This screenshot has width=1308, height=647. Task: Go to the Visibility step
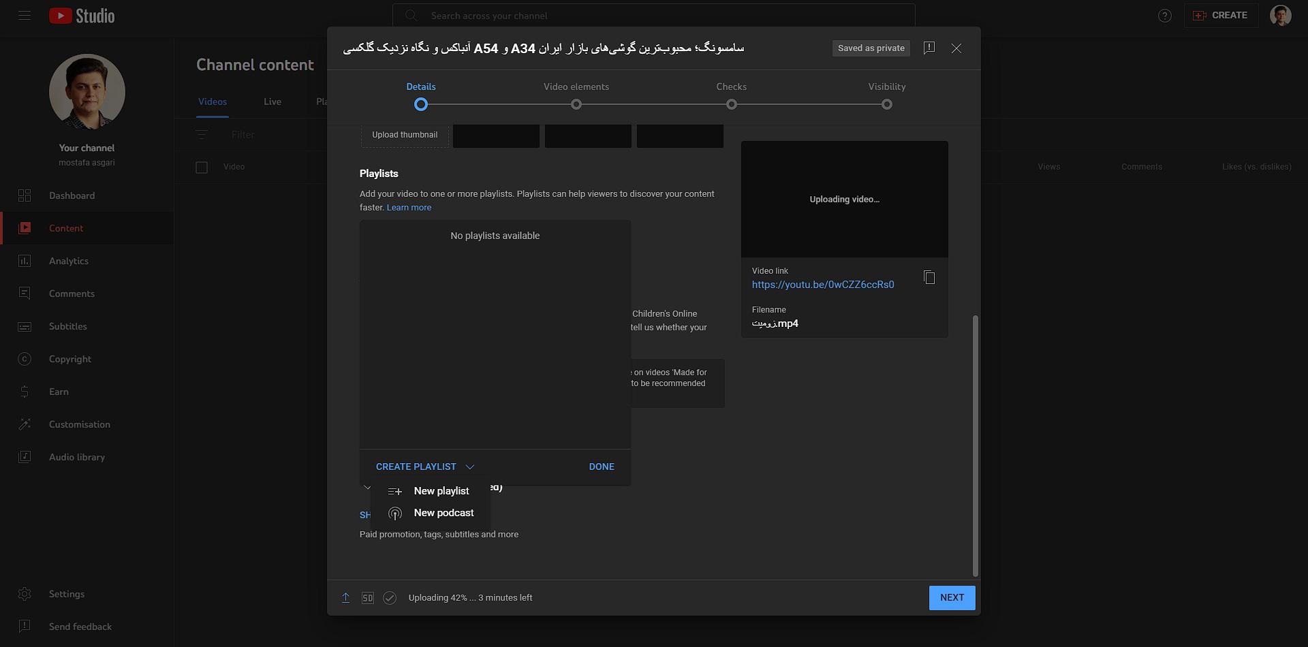(x=887, y=96)
